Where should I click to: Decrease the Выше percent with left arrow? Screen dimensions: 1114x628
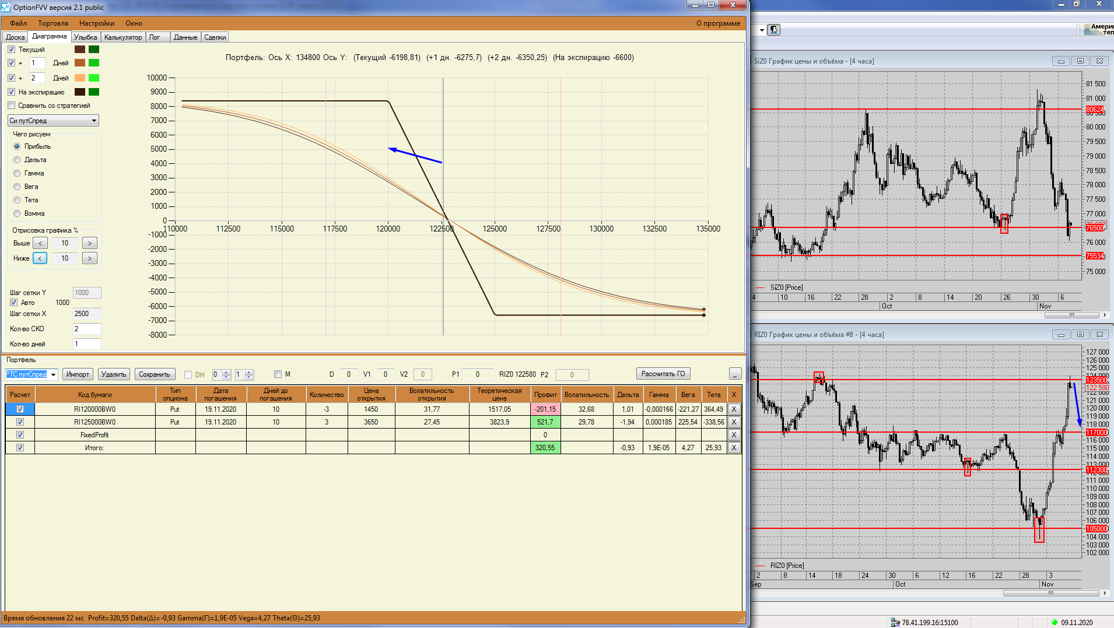coord(40,243)
